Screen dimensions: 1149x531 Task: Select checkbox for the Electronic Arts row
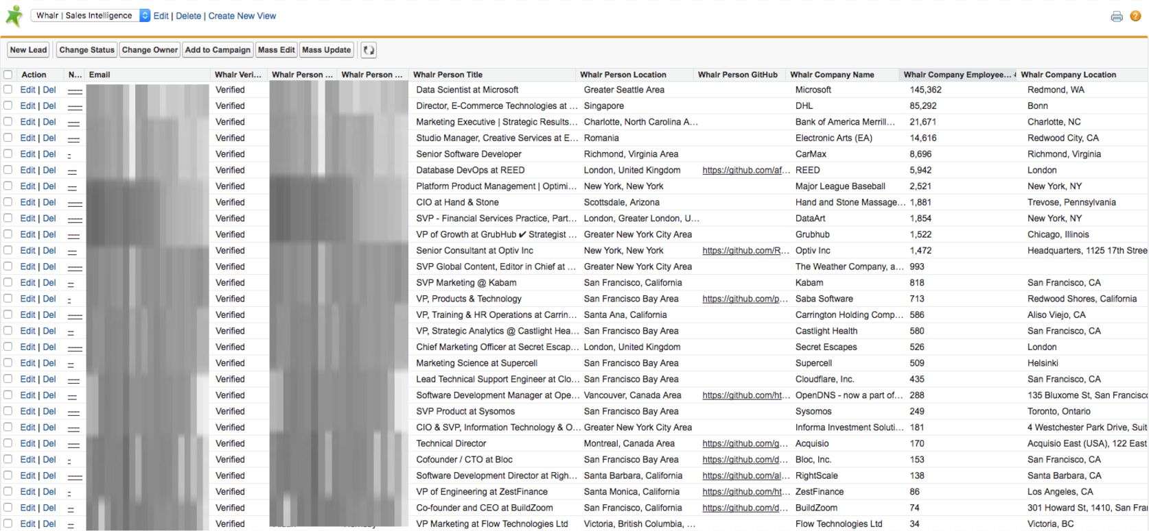(x=8, y=138)
